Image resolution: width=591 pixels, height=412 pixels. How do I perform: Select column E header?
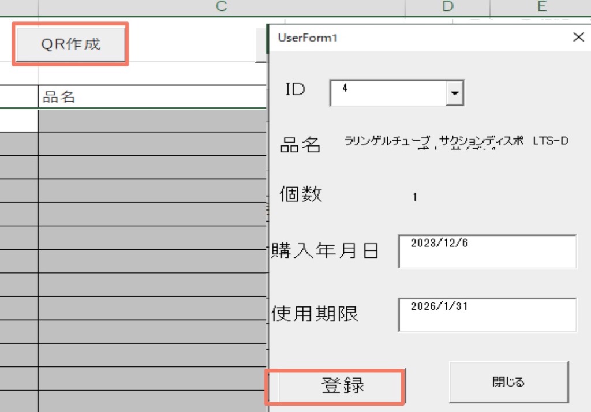(x=541, y=7)
